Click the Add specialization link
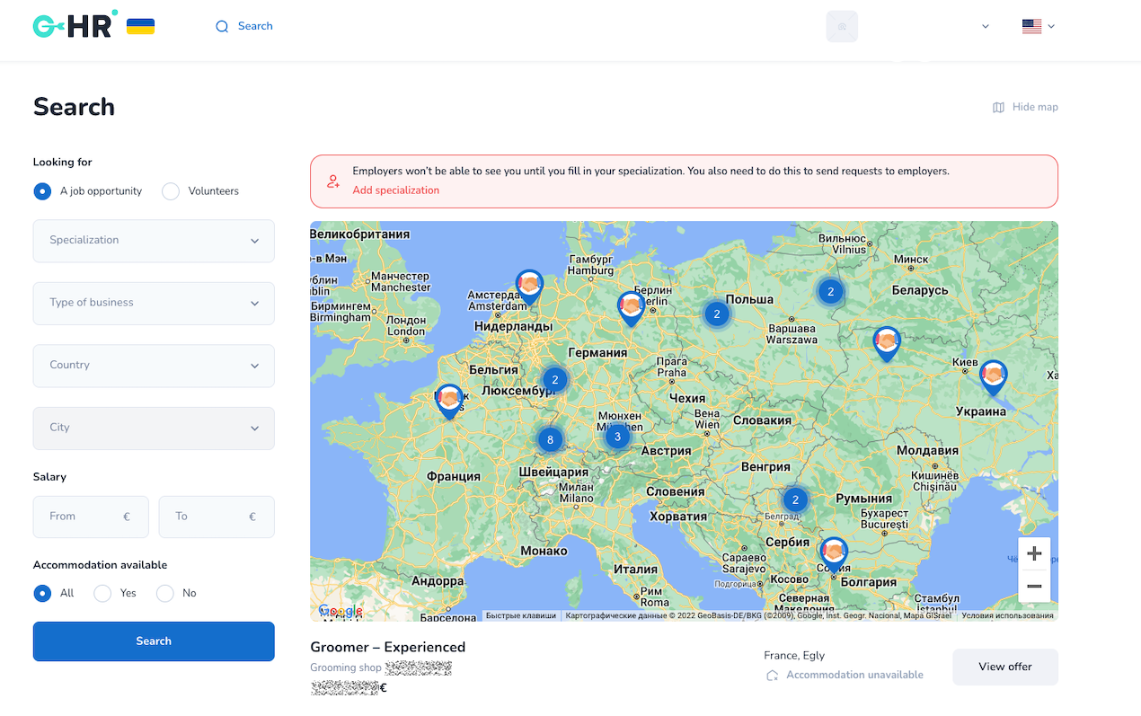 [x=395, y=190]
